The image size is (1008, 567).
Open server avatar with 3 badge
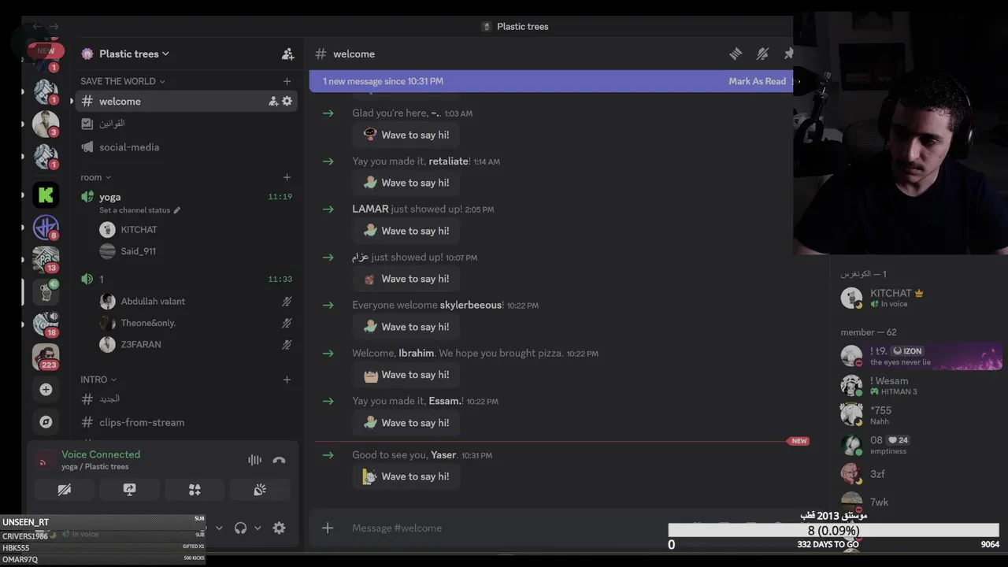(46, 124)
